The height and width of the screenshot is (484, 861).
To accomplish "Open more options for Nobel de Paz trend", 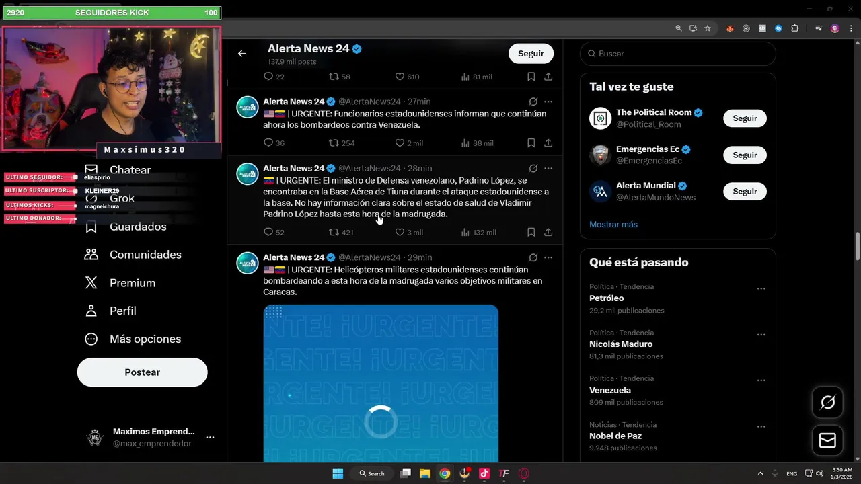I will (761, 427).
